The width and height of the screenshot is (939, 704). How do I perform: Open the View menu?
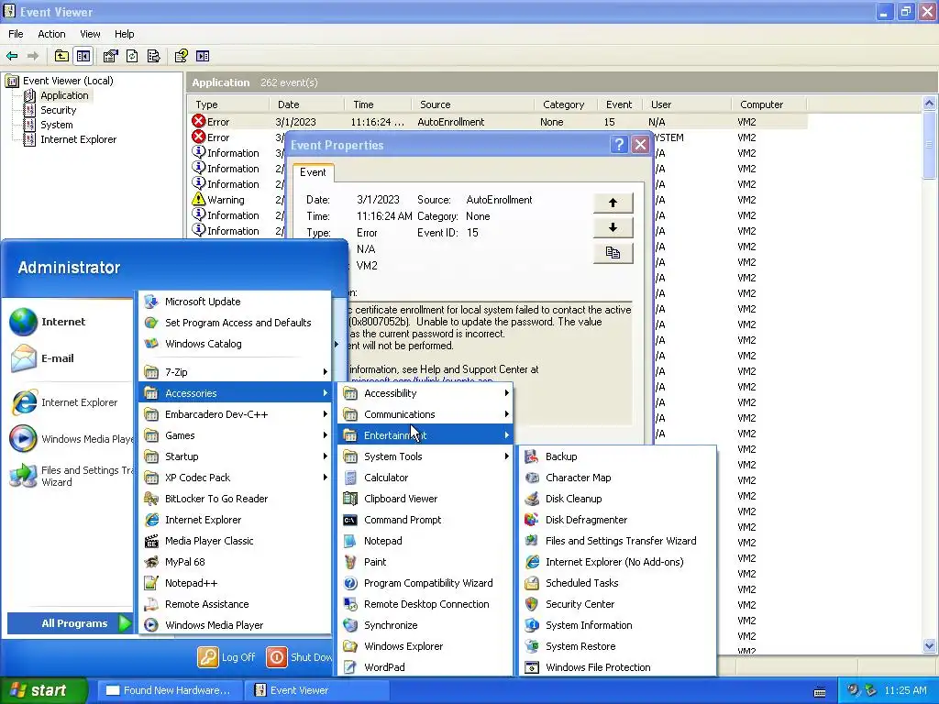click(90, 34)
